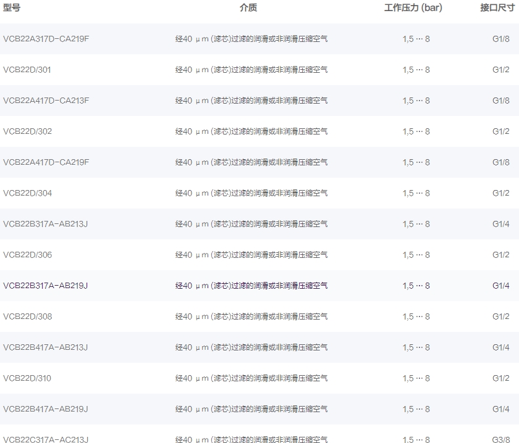The image size is (519, 443).
Task: Click the 介质 column header
Action: click(248, 7)
